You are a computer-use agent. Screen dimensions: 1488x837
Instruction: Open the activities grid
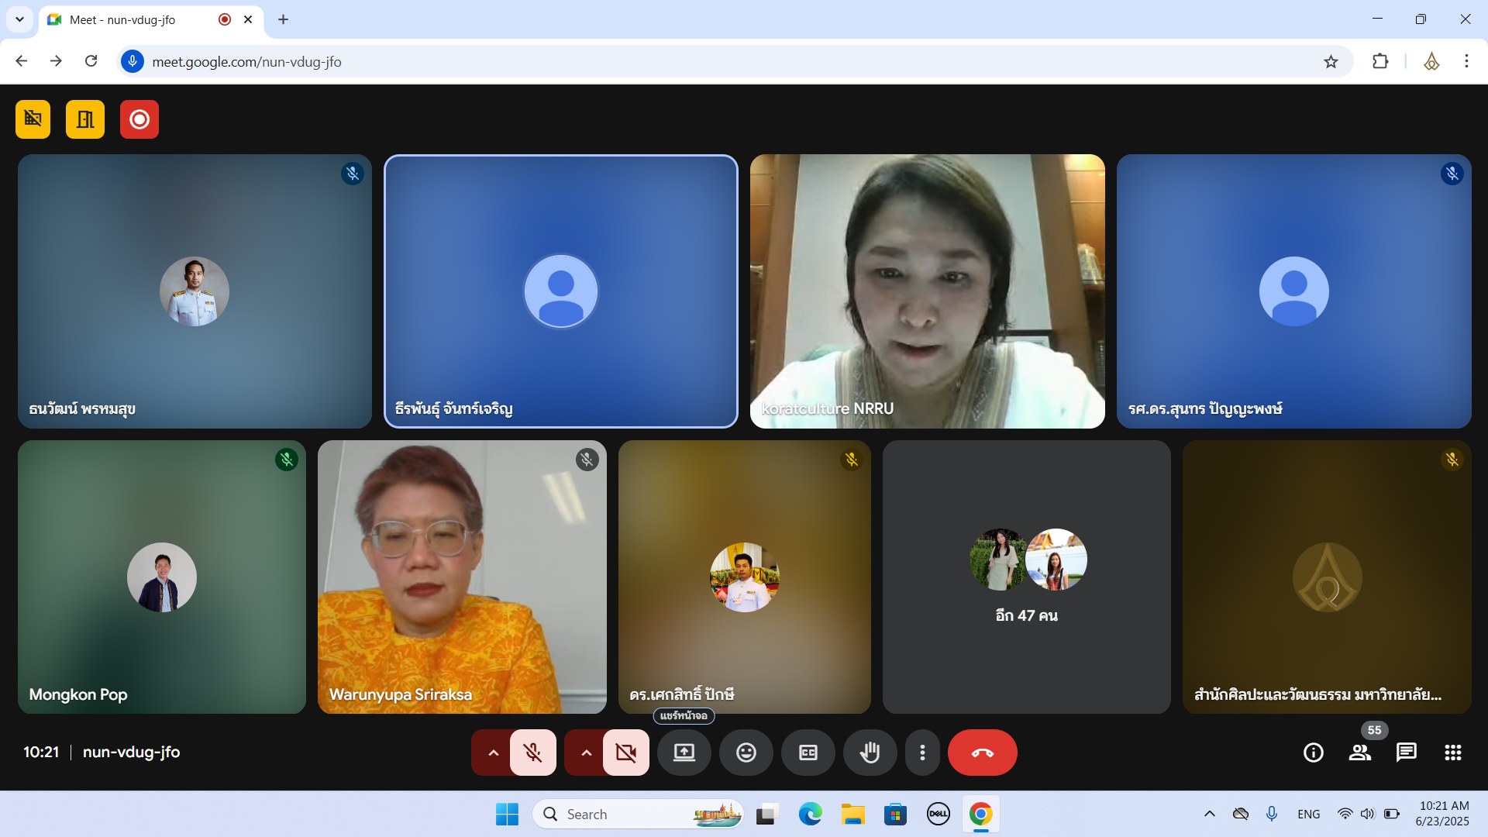1453,753
